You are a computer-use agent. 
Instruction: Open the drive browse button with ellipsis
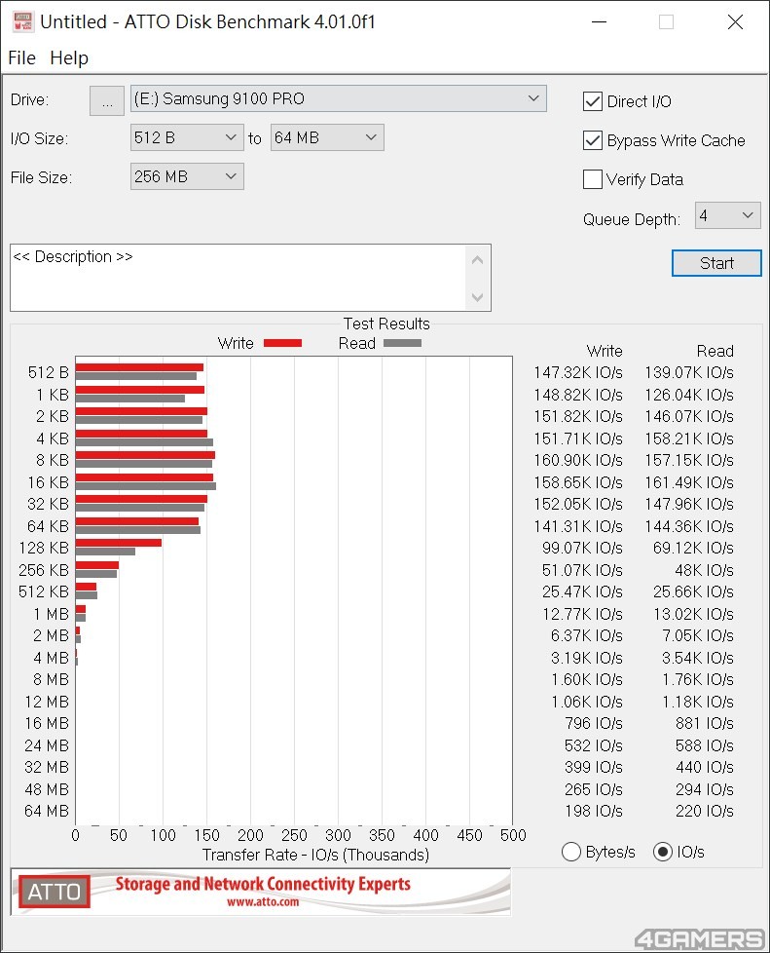[x=107, y=99]
